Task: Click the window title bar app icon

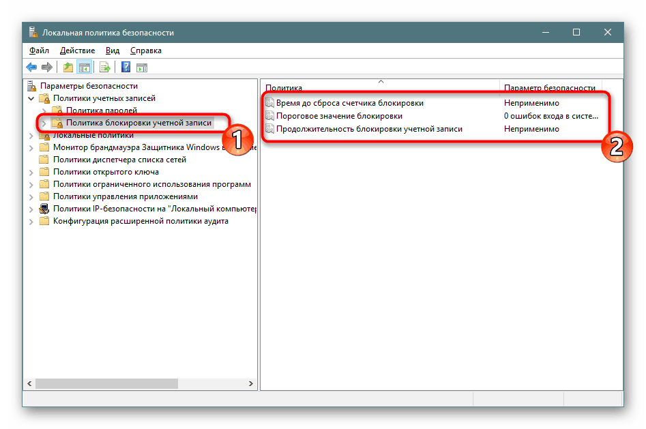Action: [x=33, y=32]
